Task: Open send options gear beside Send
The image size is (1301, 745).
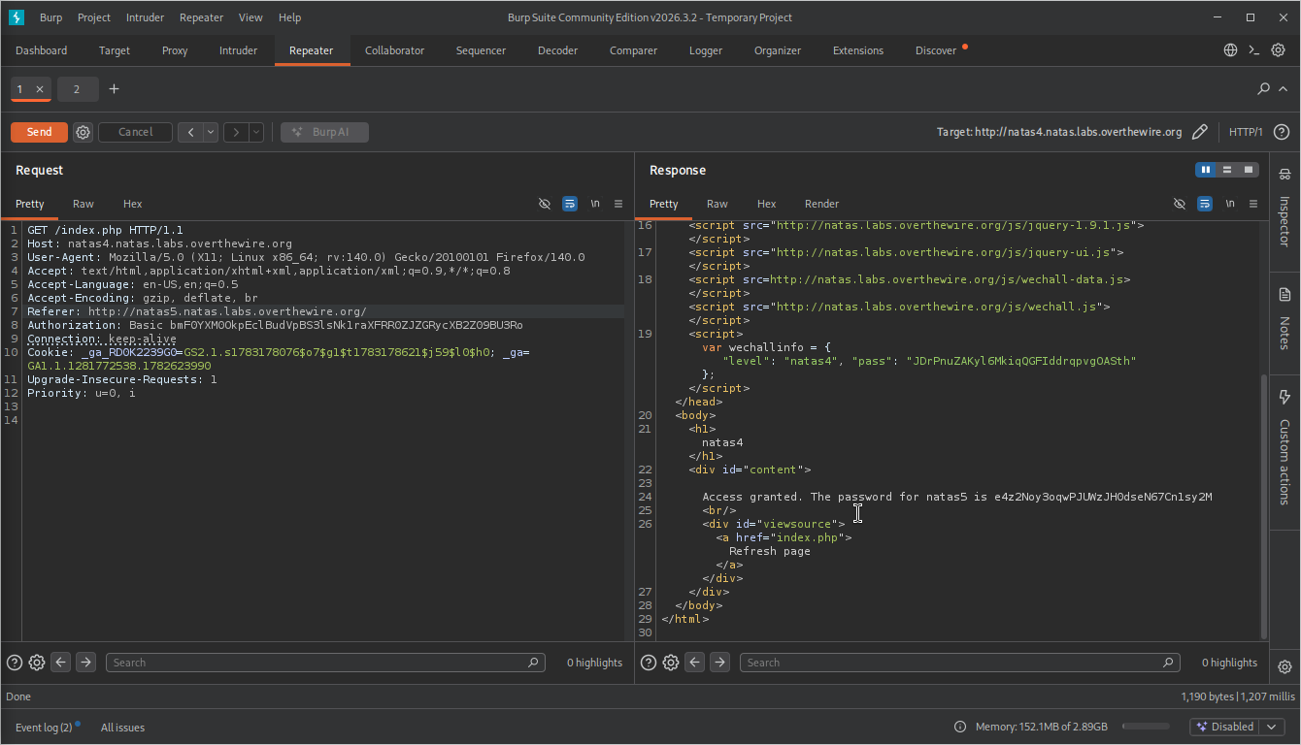Action: (83, 132)
